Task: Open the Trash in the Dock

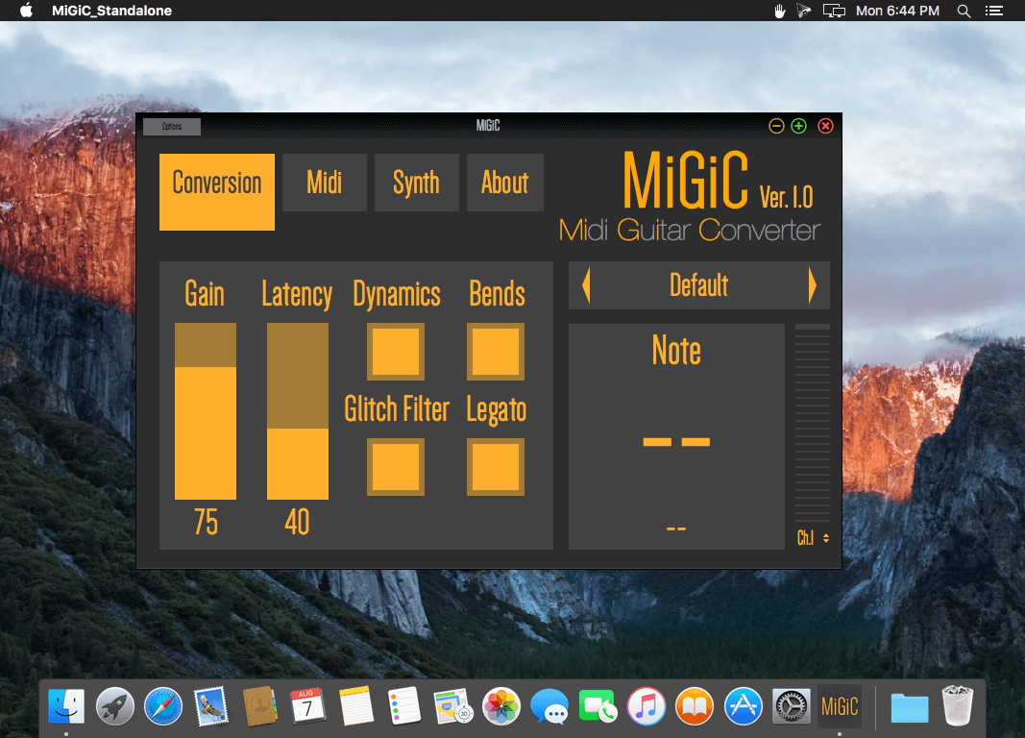Action: click(x=958, y=706)
